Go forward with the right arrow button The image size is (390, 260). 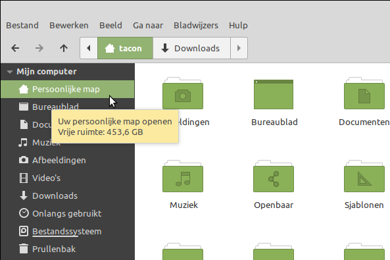point(39,48)
